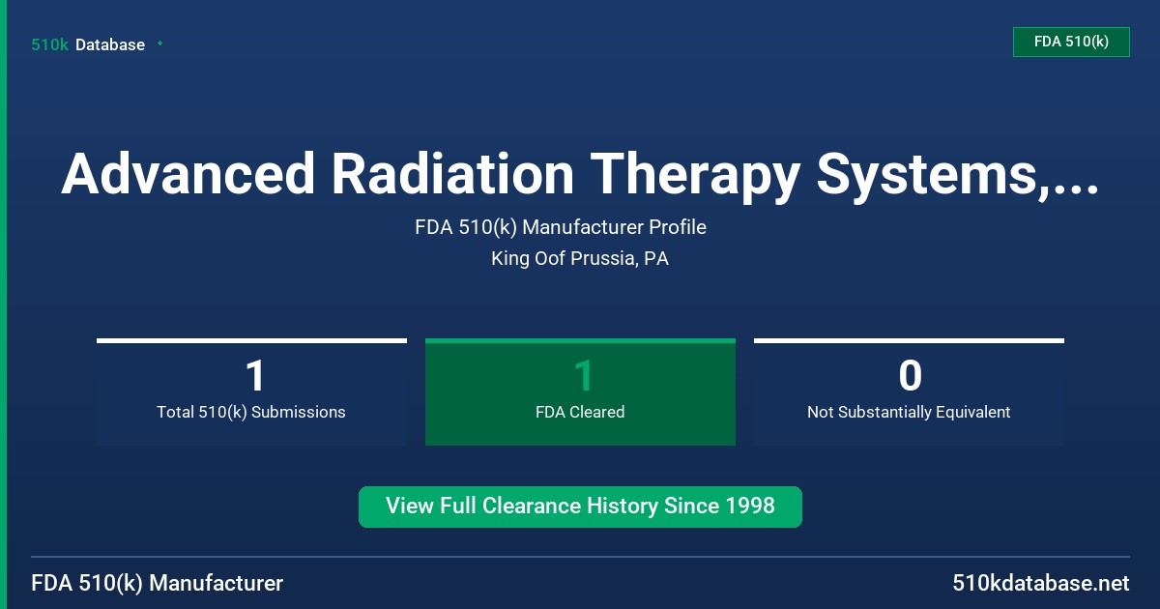The width and height of the screenshot is (1160, 609).
Task: Open View Full Clearance History Since 1998
Action: [x=580, y=507]
